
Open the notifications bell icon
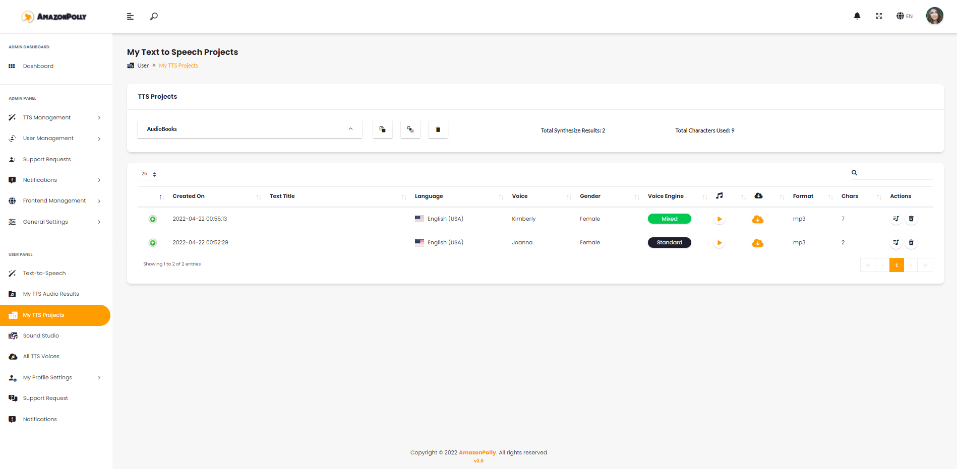[x=857, y=16]
